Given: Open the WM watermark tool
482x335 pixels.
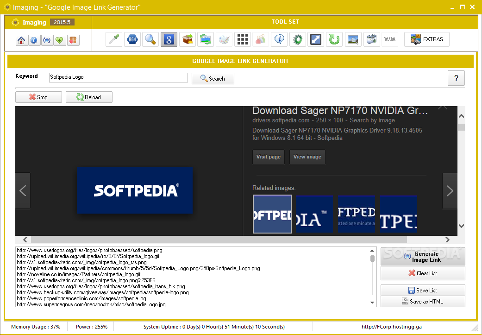Looking at the screenshot, I should click(x=390, y=39).
